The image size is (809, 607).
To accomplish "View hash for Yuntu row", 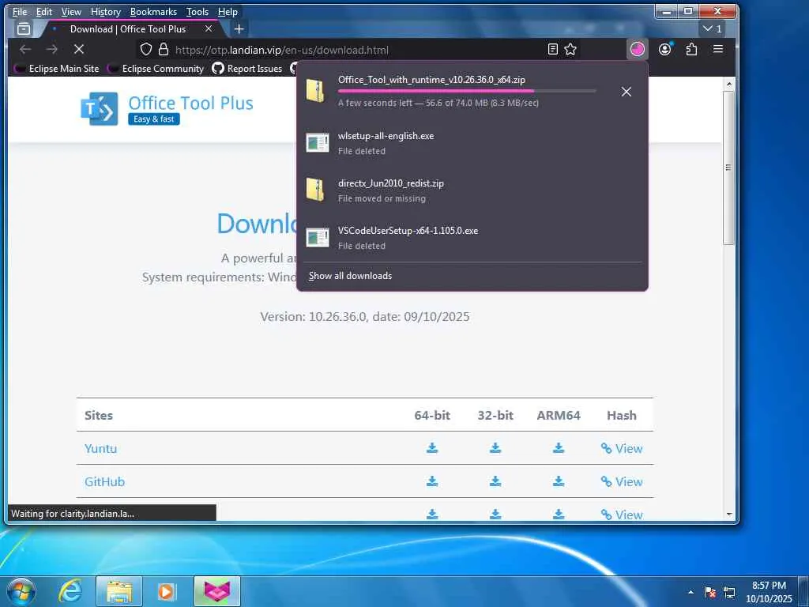I will tap(622, 449).
